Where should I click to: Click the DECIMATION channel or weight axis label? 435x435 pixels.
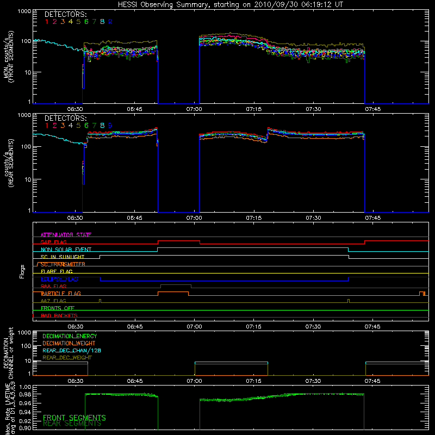click(x=8, y=353)
